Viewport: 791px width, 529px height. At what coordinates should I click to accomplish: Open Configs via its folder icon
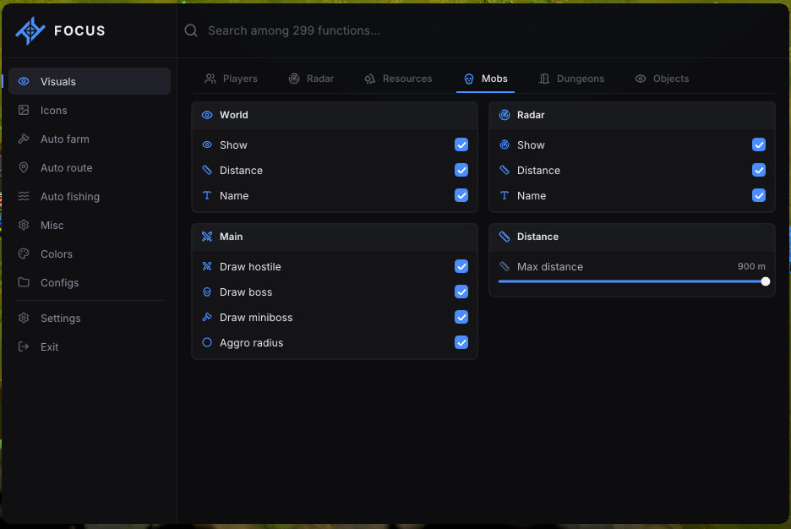(24, 282)
